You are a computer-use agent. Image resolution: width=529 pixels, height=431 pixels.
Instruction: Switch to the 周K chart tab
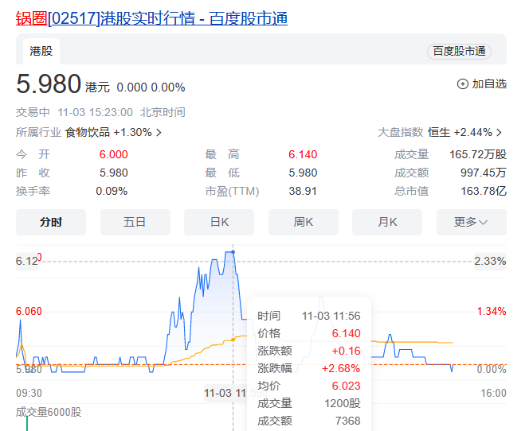tap(304, 222)
